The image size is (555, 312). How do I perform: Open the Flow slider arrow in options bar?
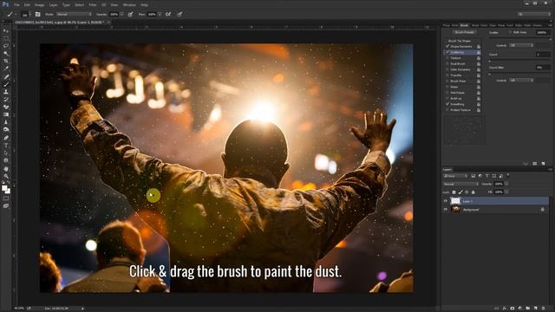click(x=160, y=14)
